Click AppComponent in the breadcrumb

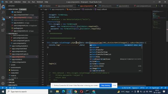(x=74, y=9)
